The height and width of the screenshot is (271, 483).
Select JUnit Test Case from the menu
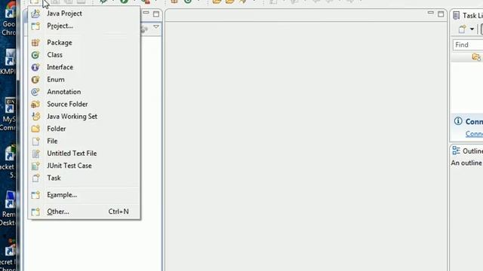coord(84,166)
